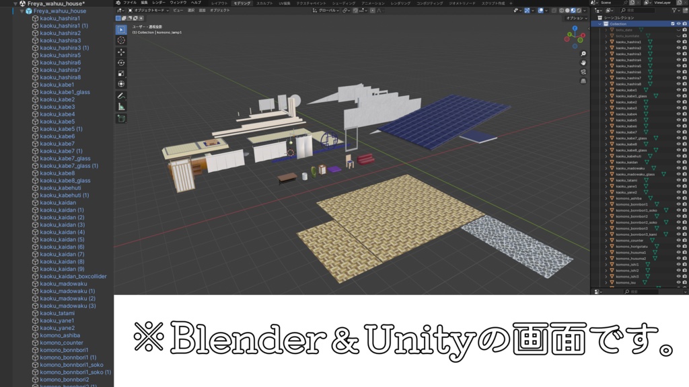
Task: Click the outliner filter funnel icon
Action: [x=674, y=10]
